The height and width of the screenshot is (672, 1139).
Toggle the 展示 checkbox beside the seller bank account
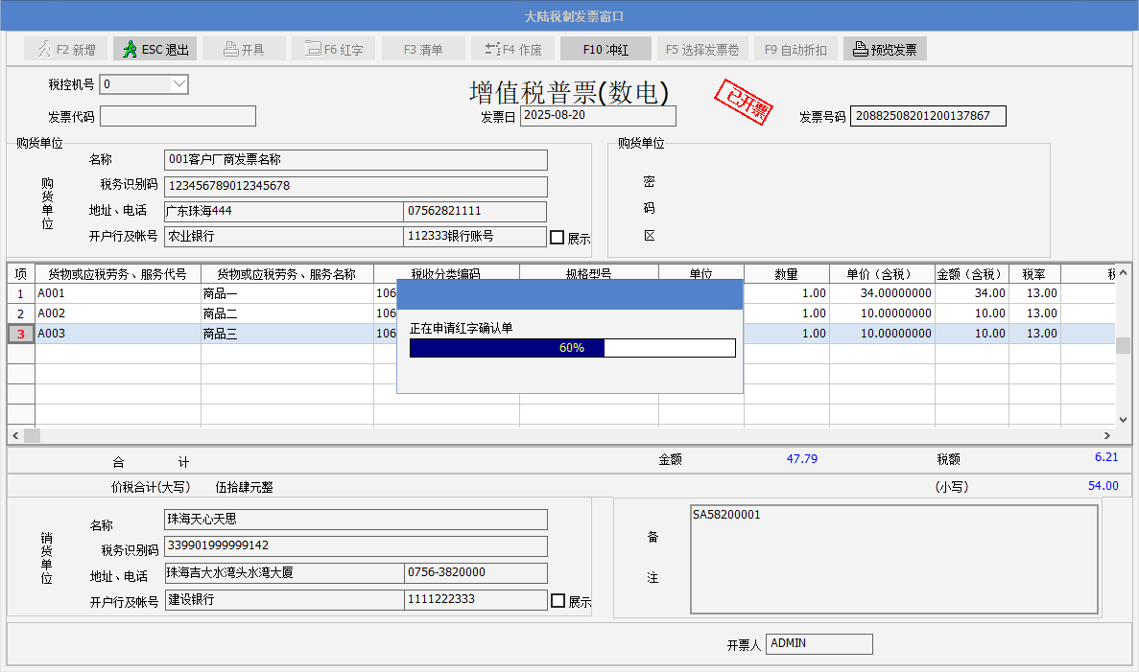(558, 601)
